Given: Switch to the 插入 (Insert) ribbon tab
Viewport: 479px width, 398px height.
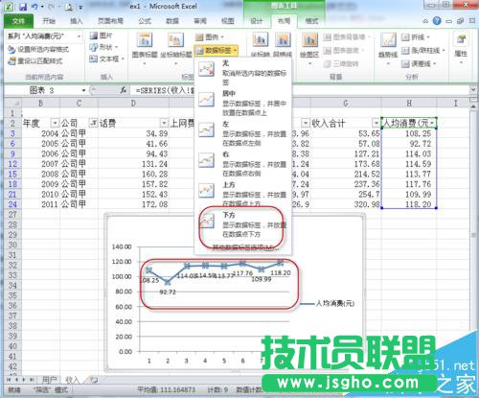Looking at the screenshot, I should tap(76, 21).
